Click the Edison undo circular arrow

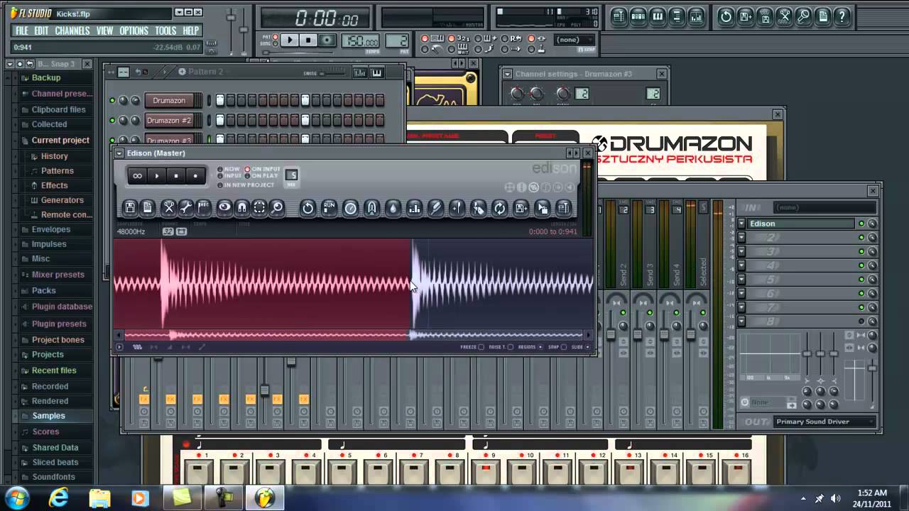click(307, 208)
